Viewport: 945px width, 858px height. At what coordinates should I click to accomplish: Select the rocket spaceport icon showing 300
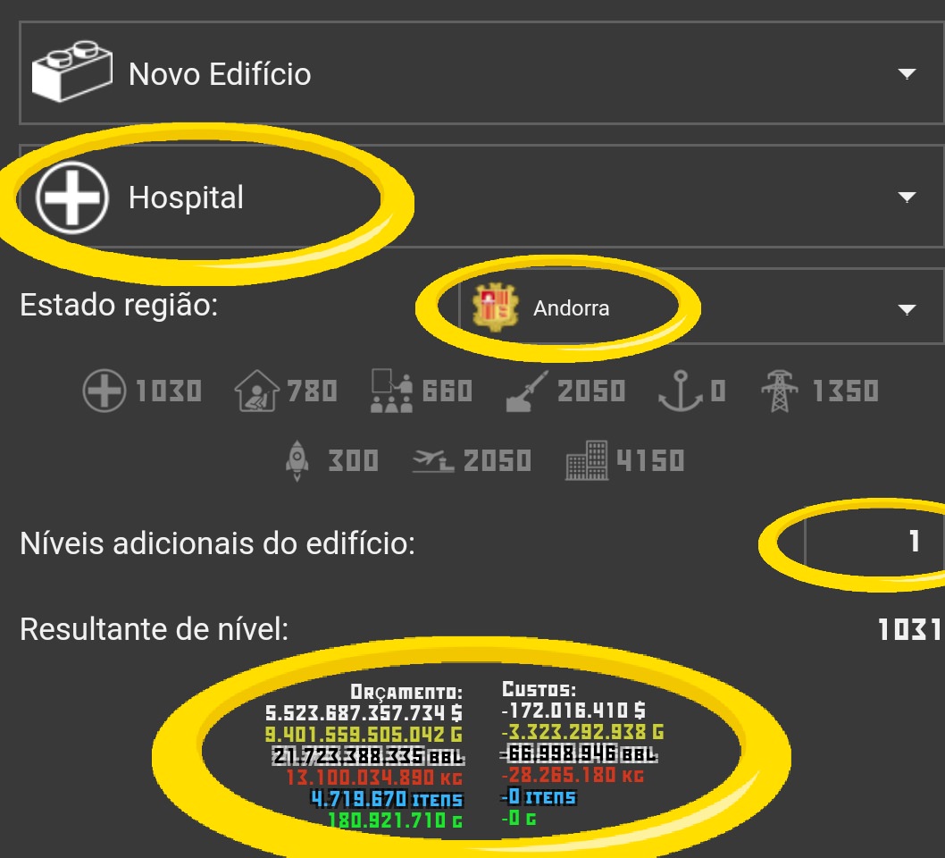point(297,460)
